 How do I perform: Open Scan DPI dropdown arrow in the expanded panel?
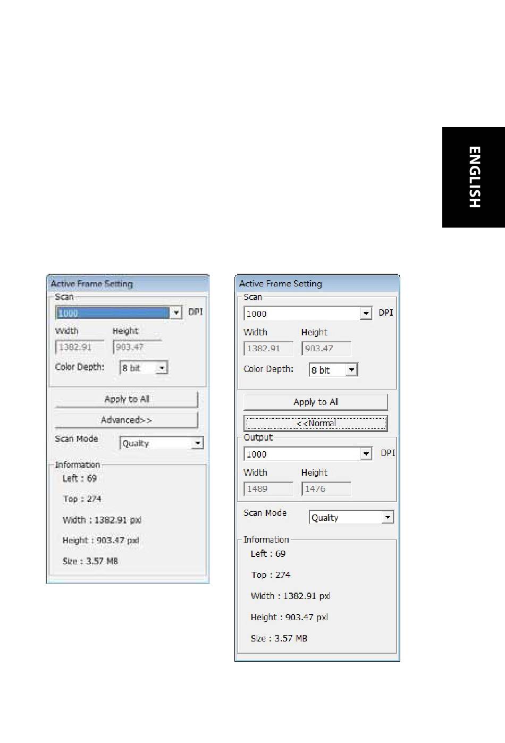[366, 314]
